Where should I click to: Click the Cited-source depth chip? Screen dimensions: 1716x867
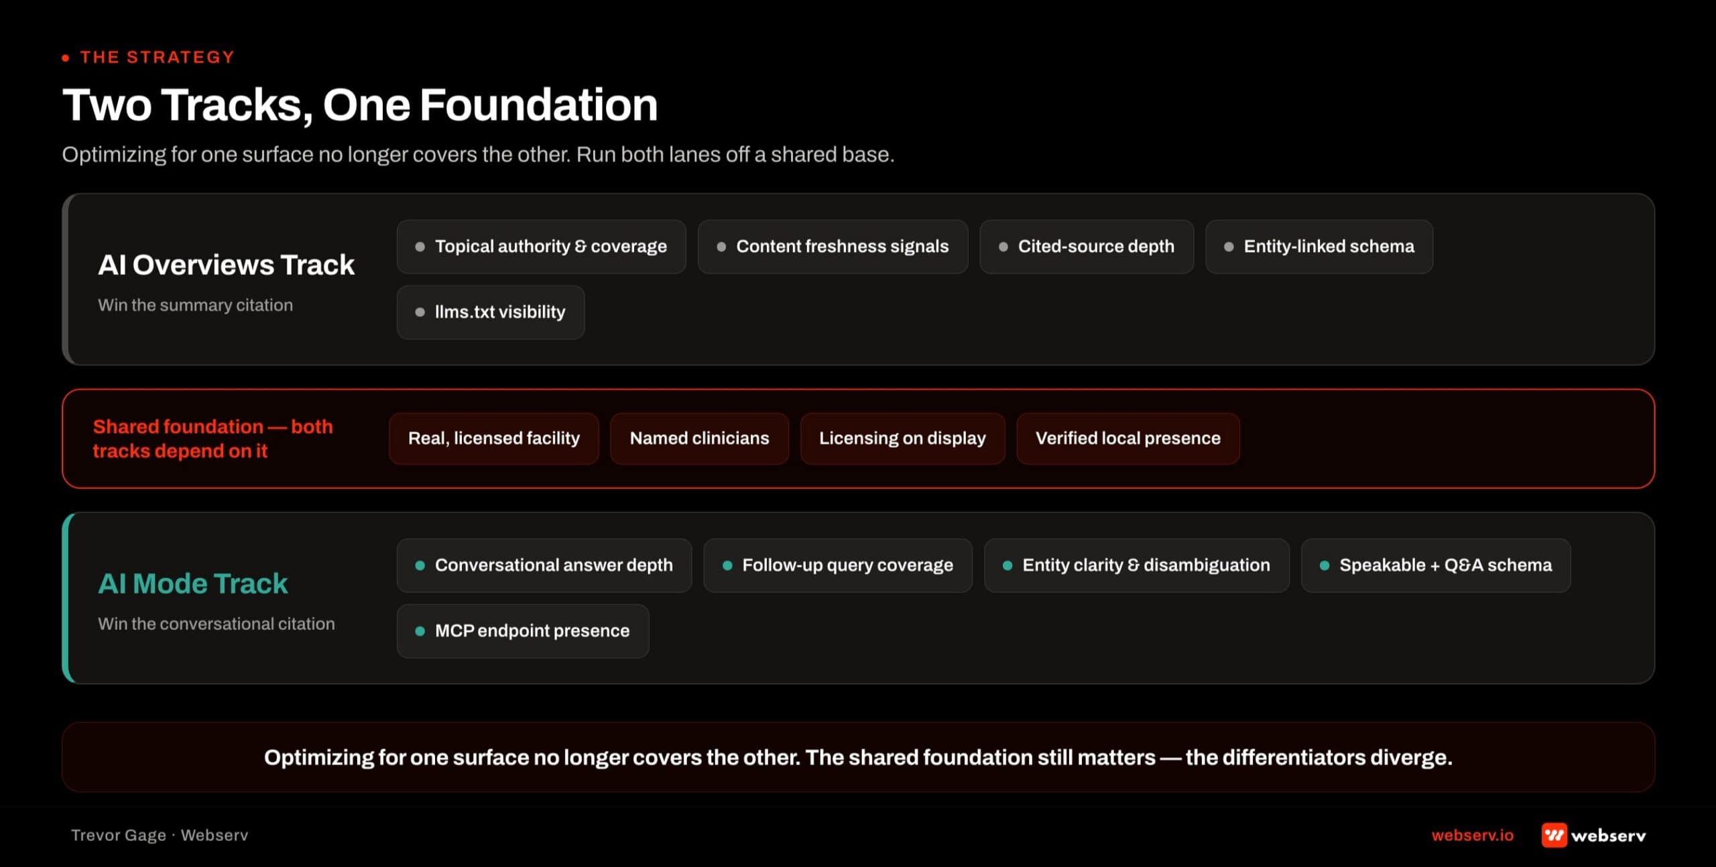click(1086, 247)
